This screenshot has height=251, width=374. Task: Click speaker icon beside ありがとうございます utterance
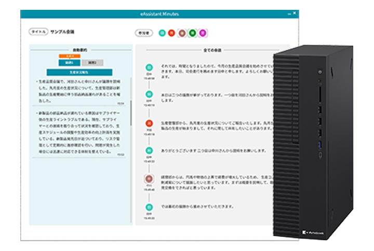150,151
